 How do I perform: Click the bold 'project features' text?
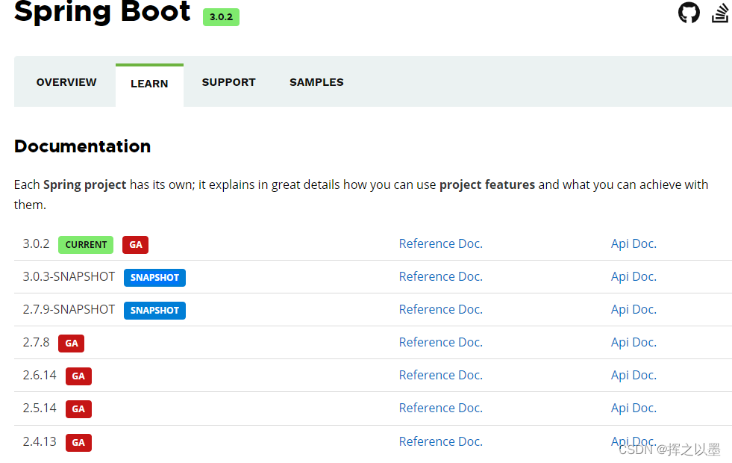tap(487, 185)
